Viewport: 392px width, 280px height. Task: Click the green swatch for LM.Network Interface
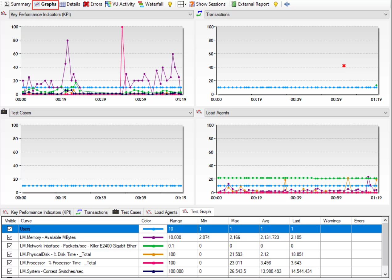tap(153, 246)
